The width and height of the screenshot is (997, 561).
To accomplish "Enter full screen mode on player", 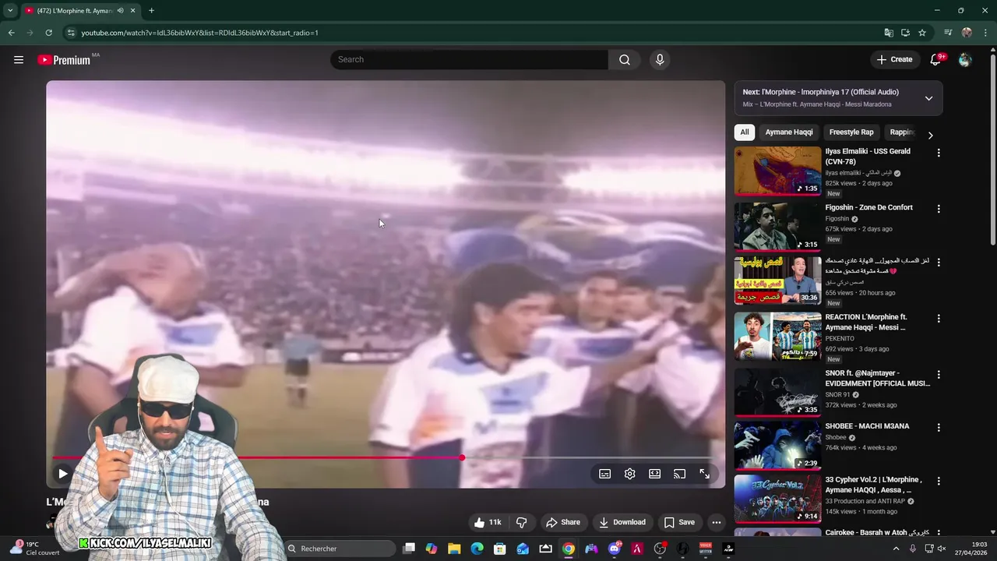I will 704,474.
